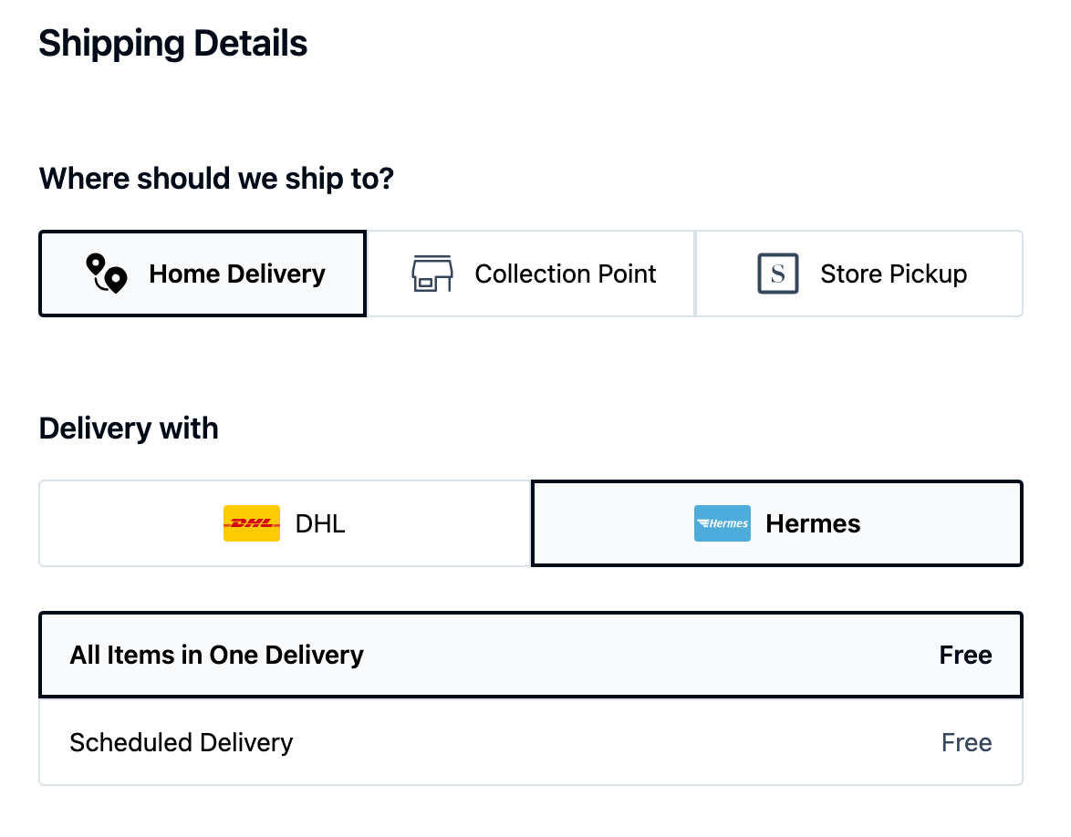Viewport: 1071px width, 837px height.
Task: Choose Collection Point as shipping destination
Action: coord(531,274)
